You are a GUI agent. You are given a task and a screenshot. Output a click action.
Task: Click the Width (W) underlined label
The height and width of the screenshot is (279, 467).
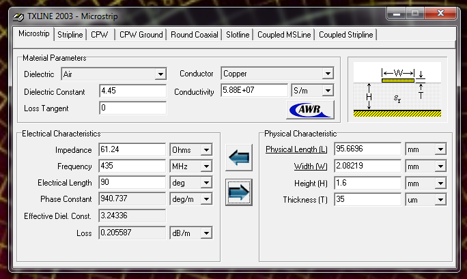pyautogui.click(x=311, y=166)
